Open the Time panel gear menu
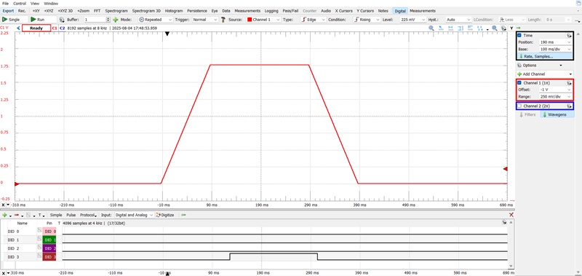This screenshot has height=276, width=582. pyautogui.click(x=568, y=35)
